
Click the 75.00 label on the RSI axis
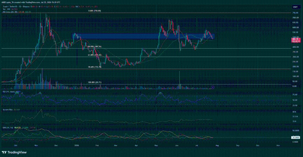click(295, 95)
